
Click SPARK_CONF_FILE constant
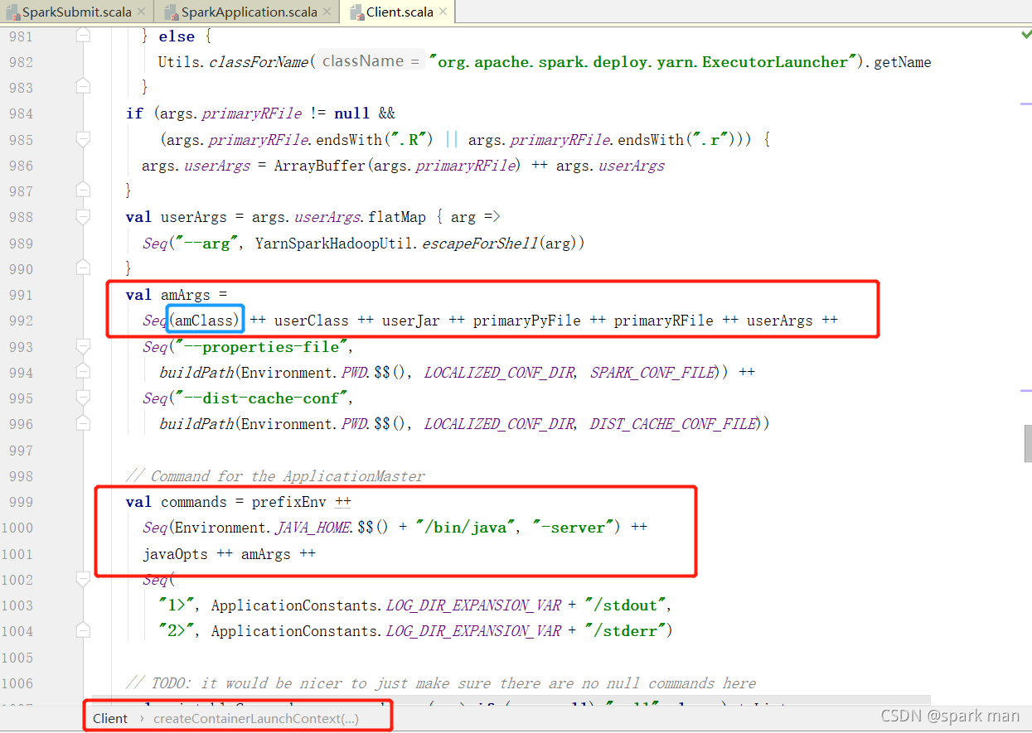click(652, 373)
